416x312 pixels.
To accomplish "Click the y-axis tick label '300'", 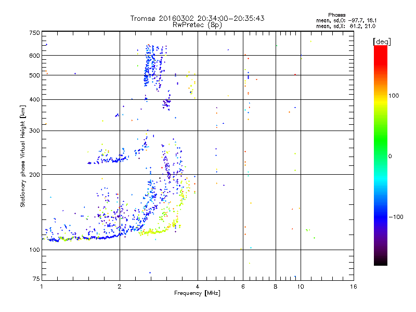I will click(35, 131).
